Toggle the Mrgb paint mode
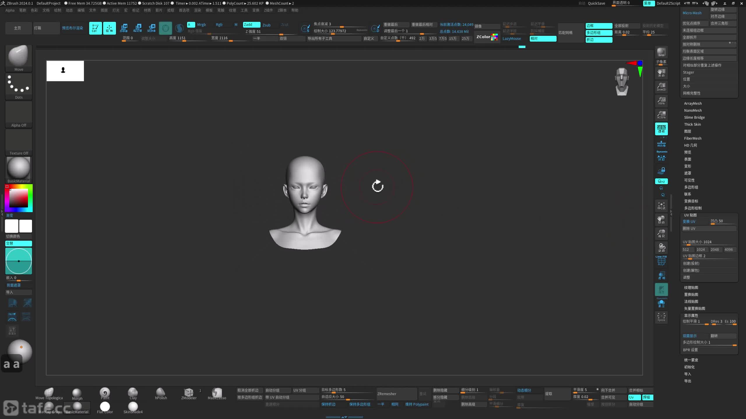 [x=201, y=25]
